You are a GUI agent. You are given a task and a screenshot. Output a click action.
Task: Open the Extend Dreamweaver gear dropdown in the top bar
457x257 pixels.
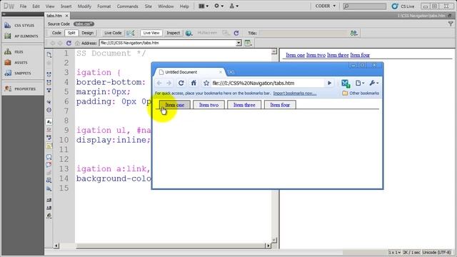(219, 6)
